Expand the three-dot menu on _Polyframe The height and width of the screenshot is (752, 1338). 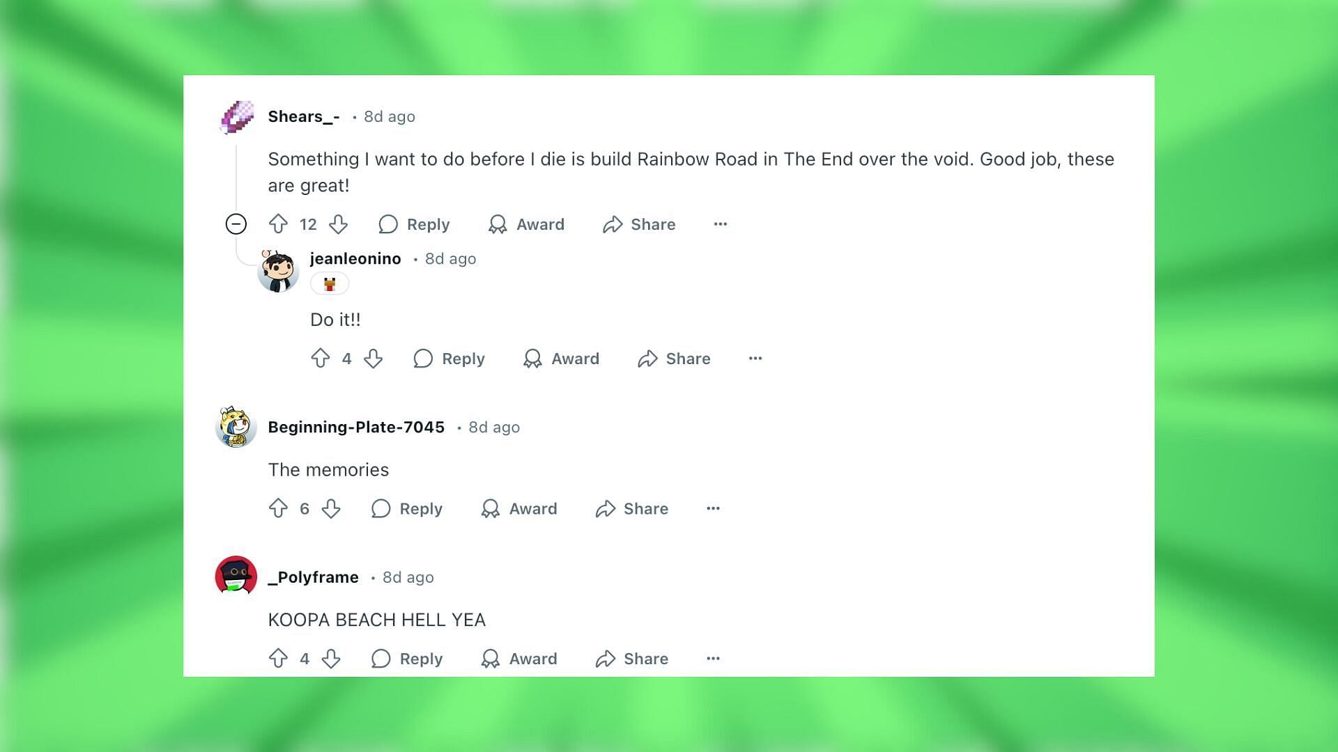[x=714, y=658]
